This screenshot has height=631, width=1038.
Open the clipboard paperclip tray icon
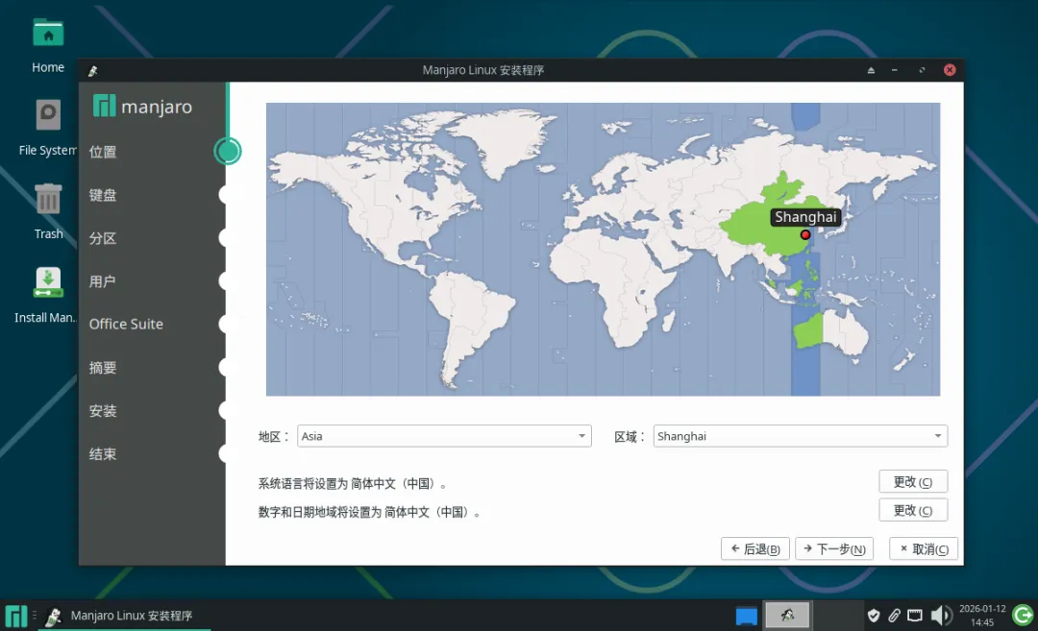point(894,615)
